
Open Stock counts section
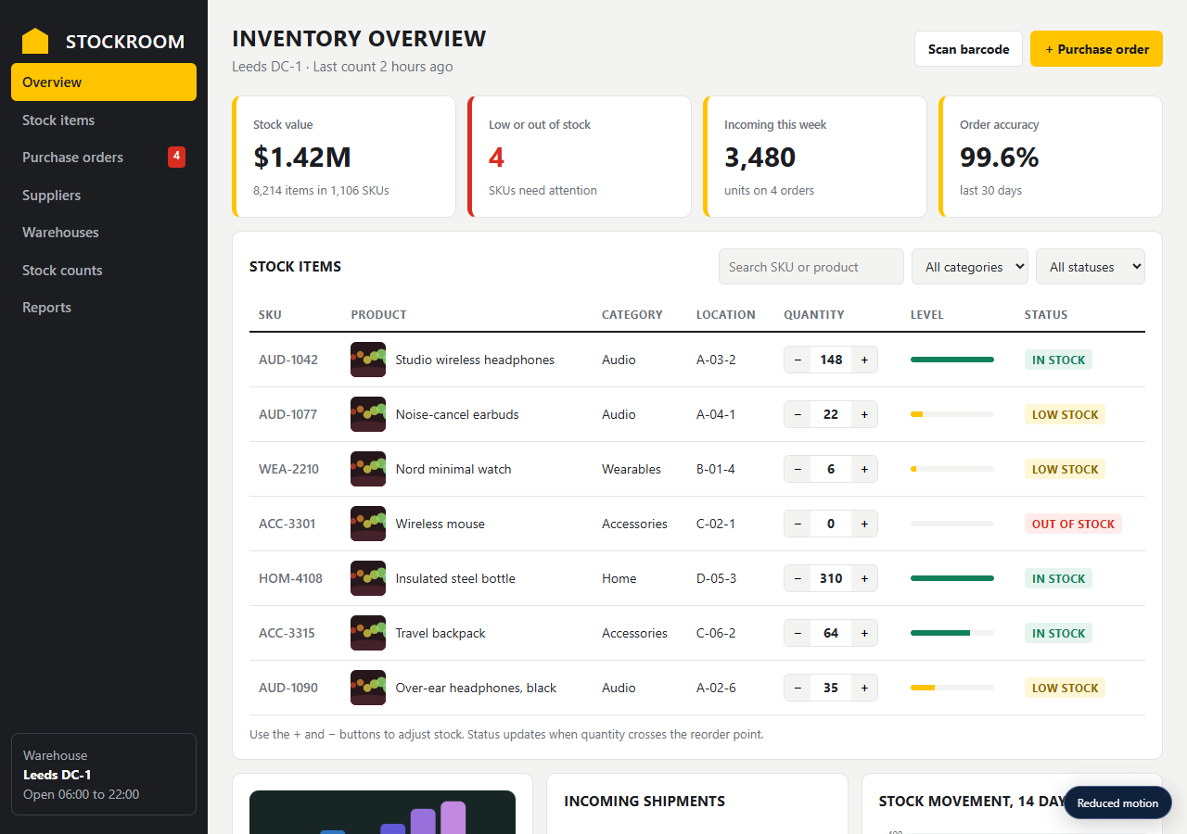(104, 270)
